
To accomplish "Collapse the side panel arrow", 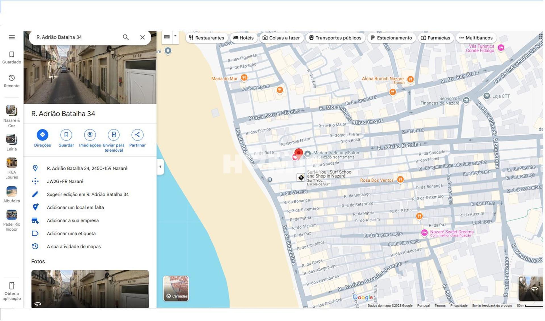I will [160, 167].
